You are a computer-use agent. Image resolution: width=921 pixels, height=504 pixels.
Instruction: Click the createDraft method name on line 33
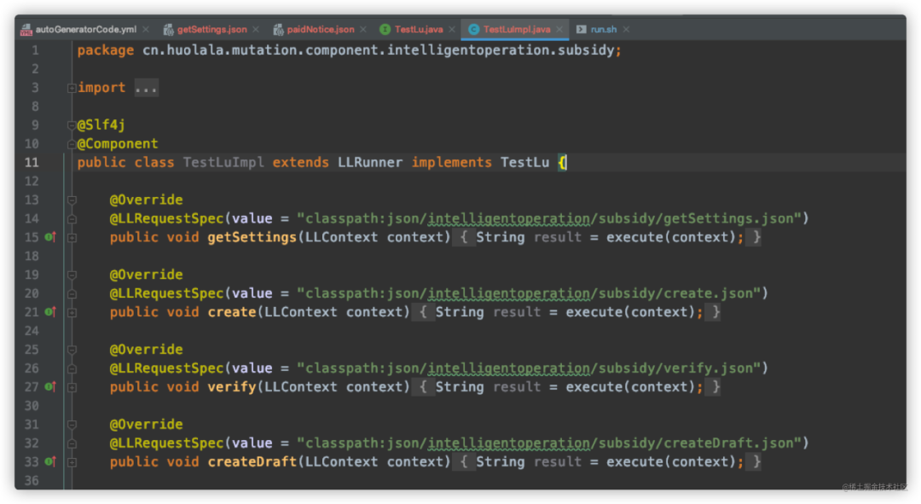(x=252, y=461)
